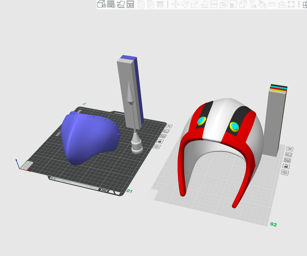Image resolution: width=307 pixels, height=256 pixels.
Task: Select the Scale tool in toolbar
Action: pyautogui.click(x=195, y=4)
